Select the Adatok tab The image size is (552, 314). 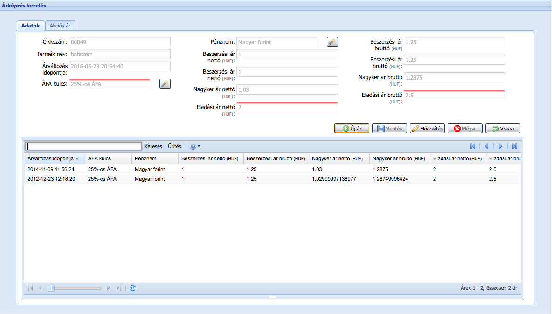[31, 26]
